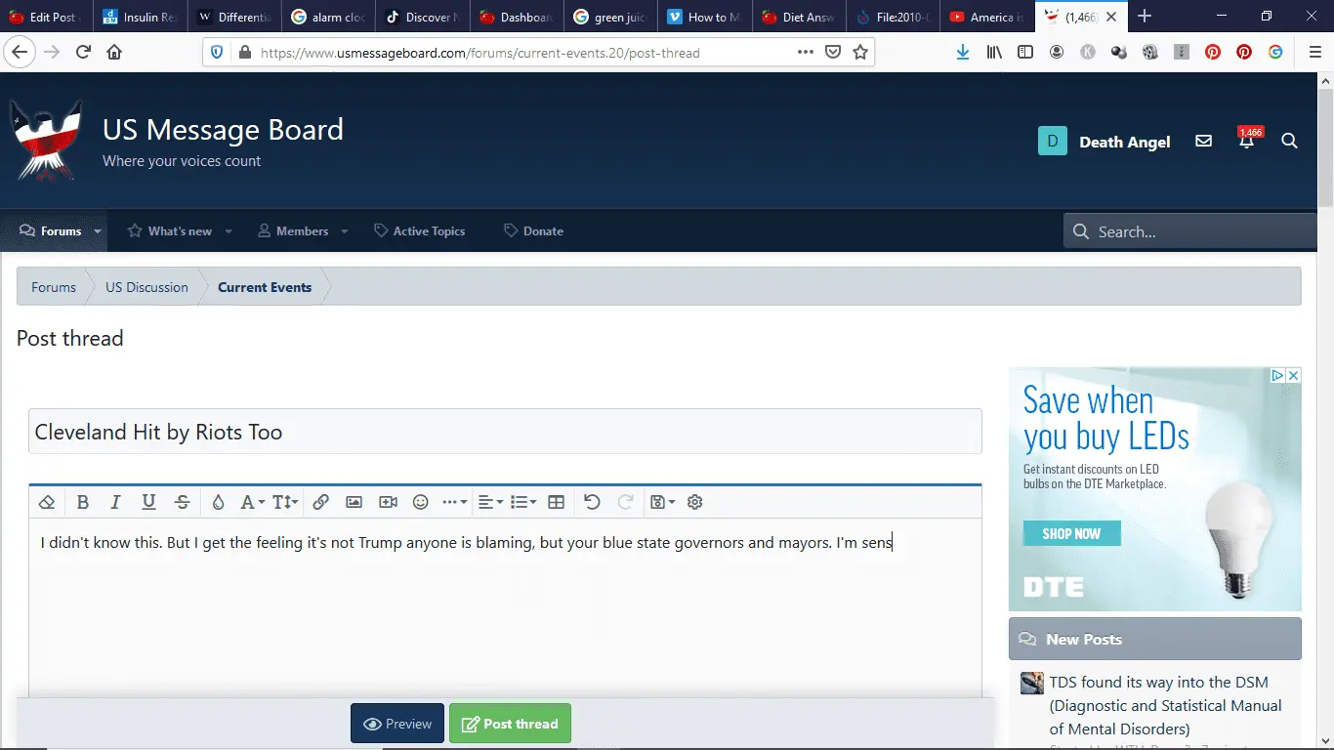Go back to the previous page
This screenshot has height=750, width=1334.
20,53
